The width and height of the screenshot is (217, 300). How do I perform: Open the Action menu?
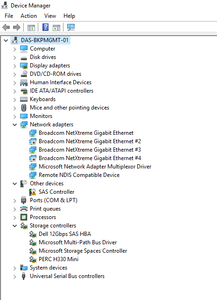click(28, 16)
